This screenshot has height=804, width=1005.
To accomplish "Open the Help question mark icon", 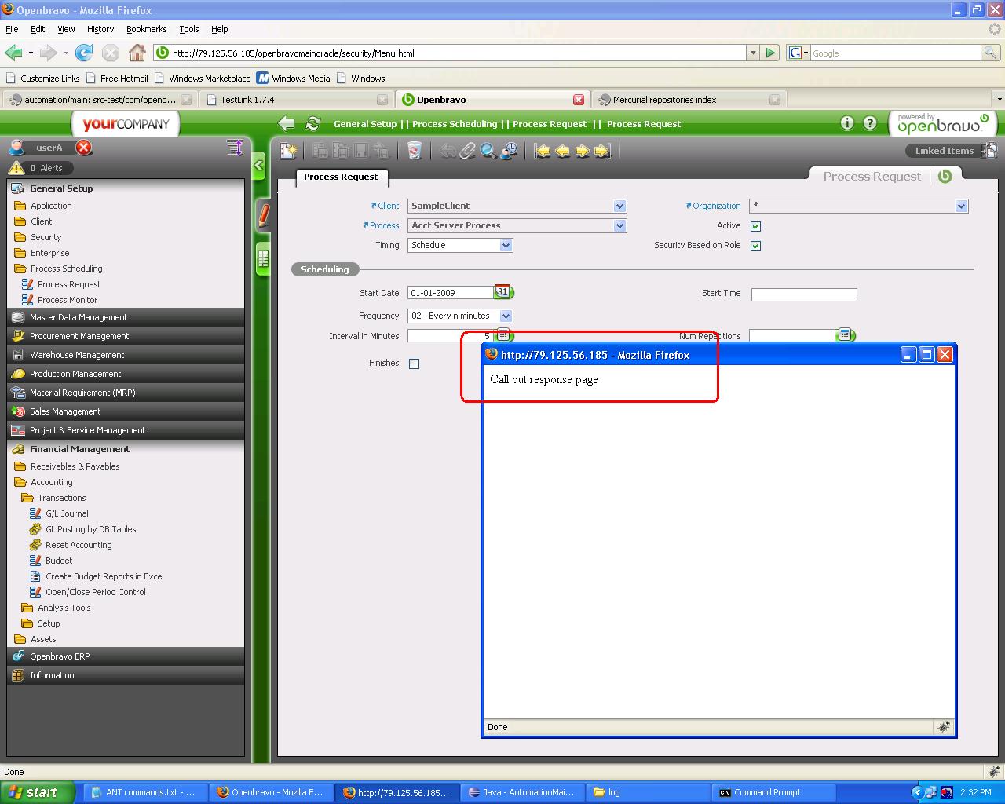I will click(870, 123).
